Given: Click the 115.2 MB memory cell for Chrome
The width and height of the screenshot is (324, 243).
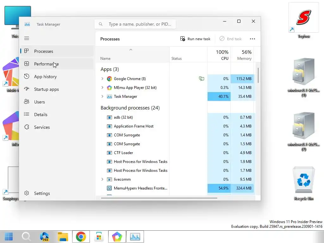Looking at the screenshot, I should coord(242,79).
